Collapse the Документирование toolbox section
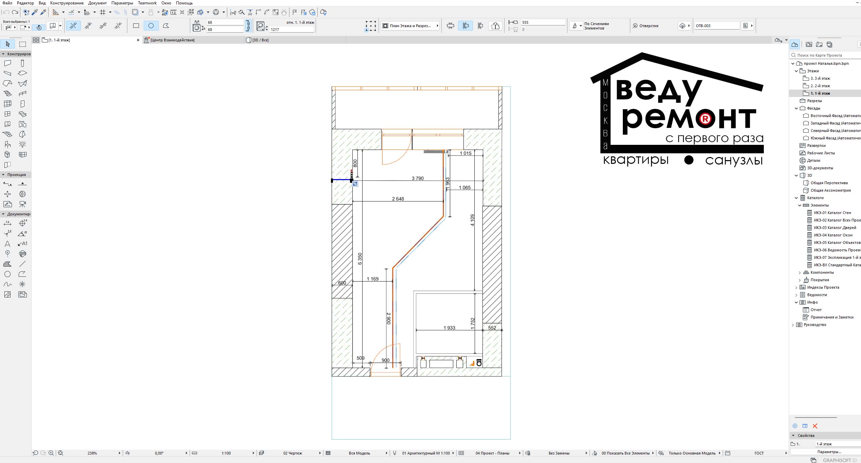The image size is (861, 463). click(x=3, y=214)
